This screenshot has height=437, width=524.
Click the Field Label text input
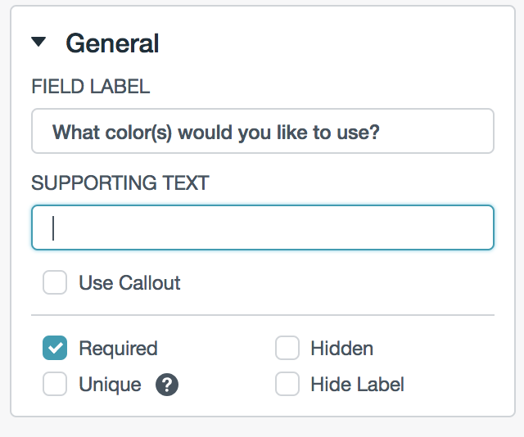click(262, 131)
